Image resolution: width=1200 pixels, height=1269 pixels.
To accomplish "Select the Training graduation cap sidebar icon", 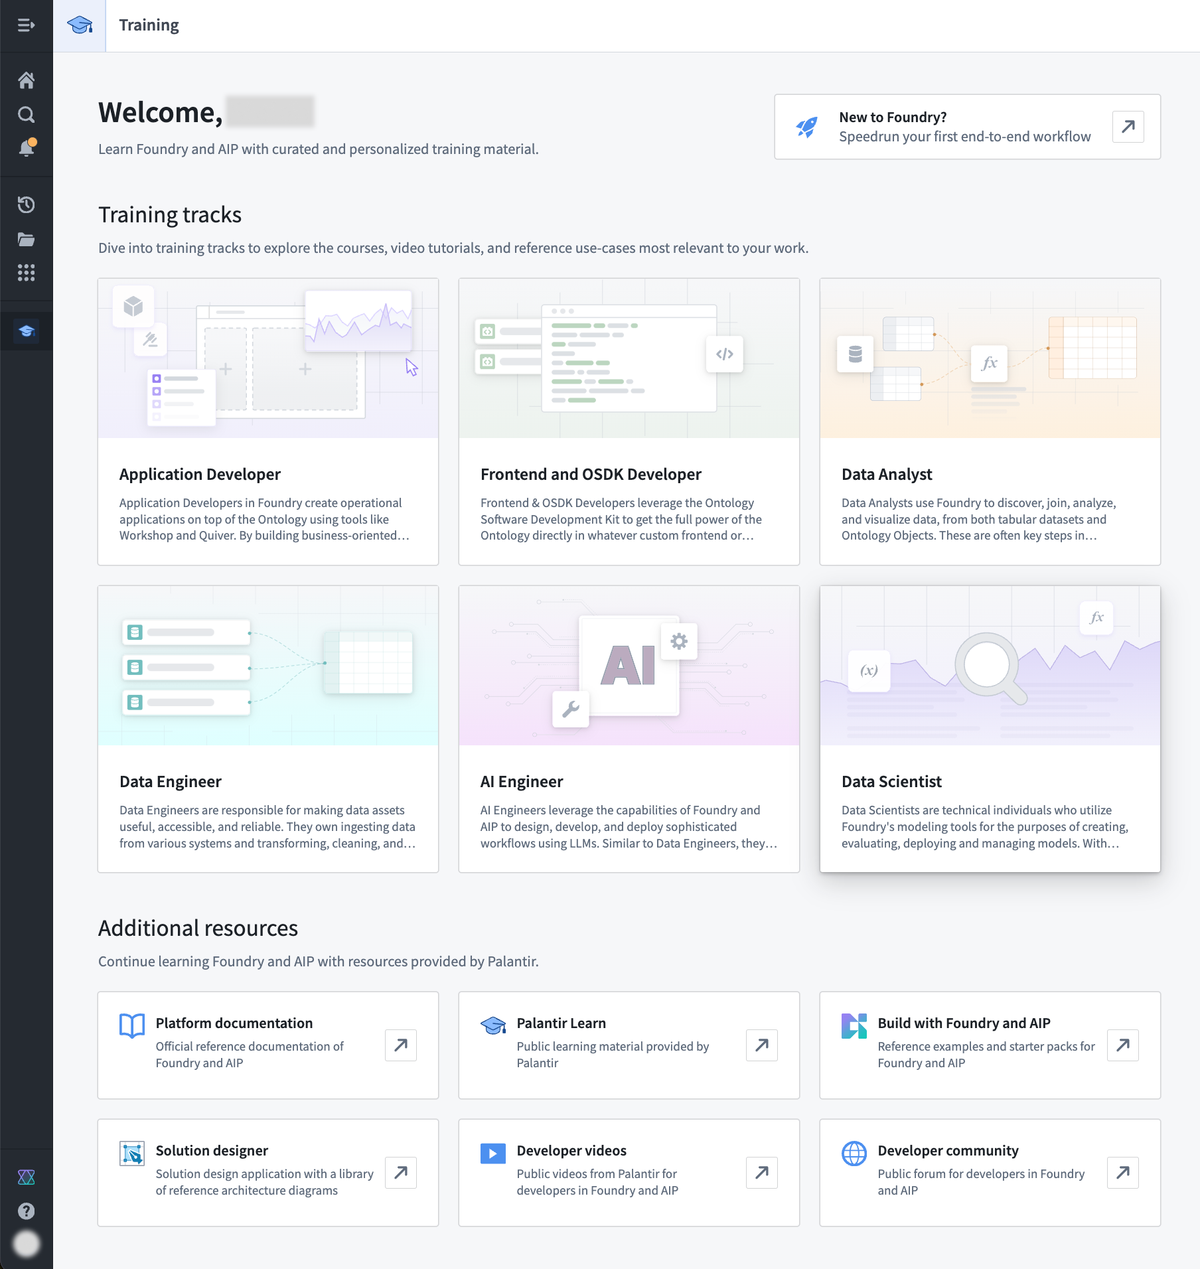I will [x=26, y=331].
